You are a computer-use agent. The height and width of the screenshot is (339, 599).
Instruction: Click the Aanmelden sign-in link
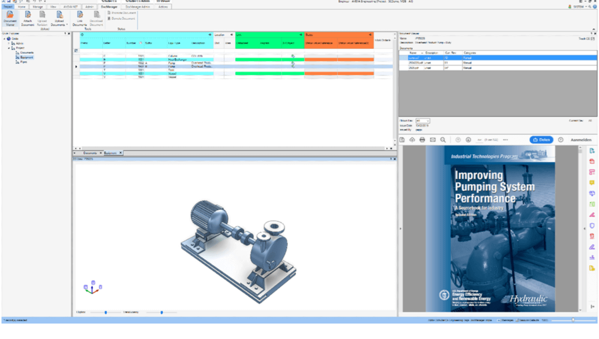click(x=581, y=140)
